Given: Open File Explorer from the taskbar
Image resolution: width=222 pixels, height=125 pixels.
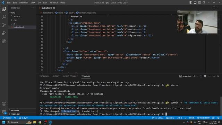Looking at the screenshot, I should [35, 122].
